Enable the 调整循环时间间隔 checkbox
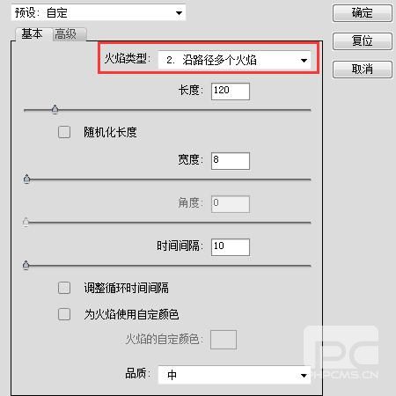 point(64,288)
